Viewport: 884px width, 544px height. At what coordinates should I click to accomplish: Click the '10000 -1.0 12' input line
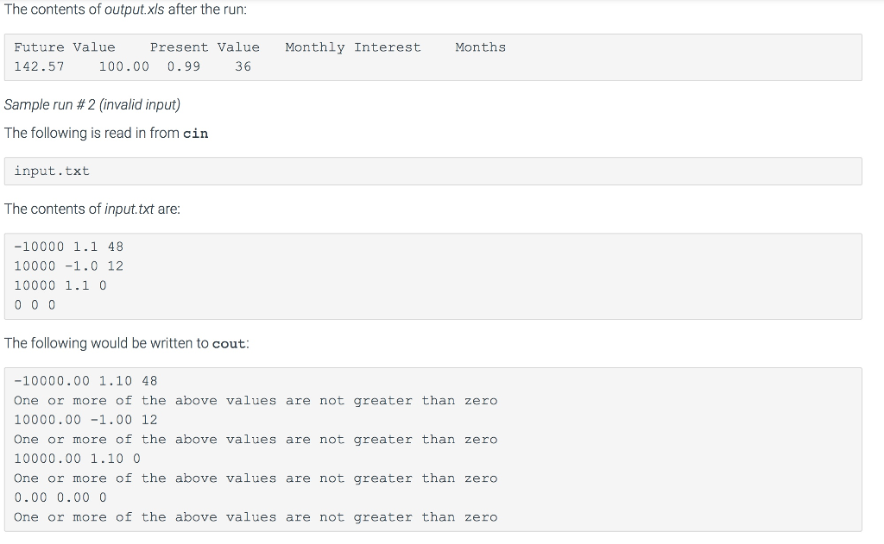click(x=69, y=266)
